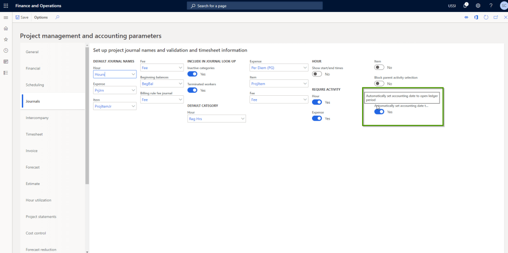Refresh the page using the refresh icon
508x253 pixels.
tap(486, 17)
